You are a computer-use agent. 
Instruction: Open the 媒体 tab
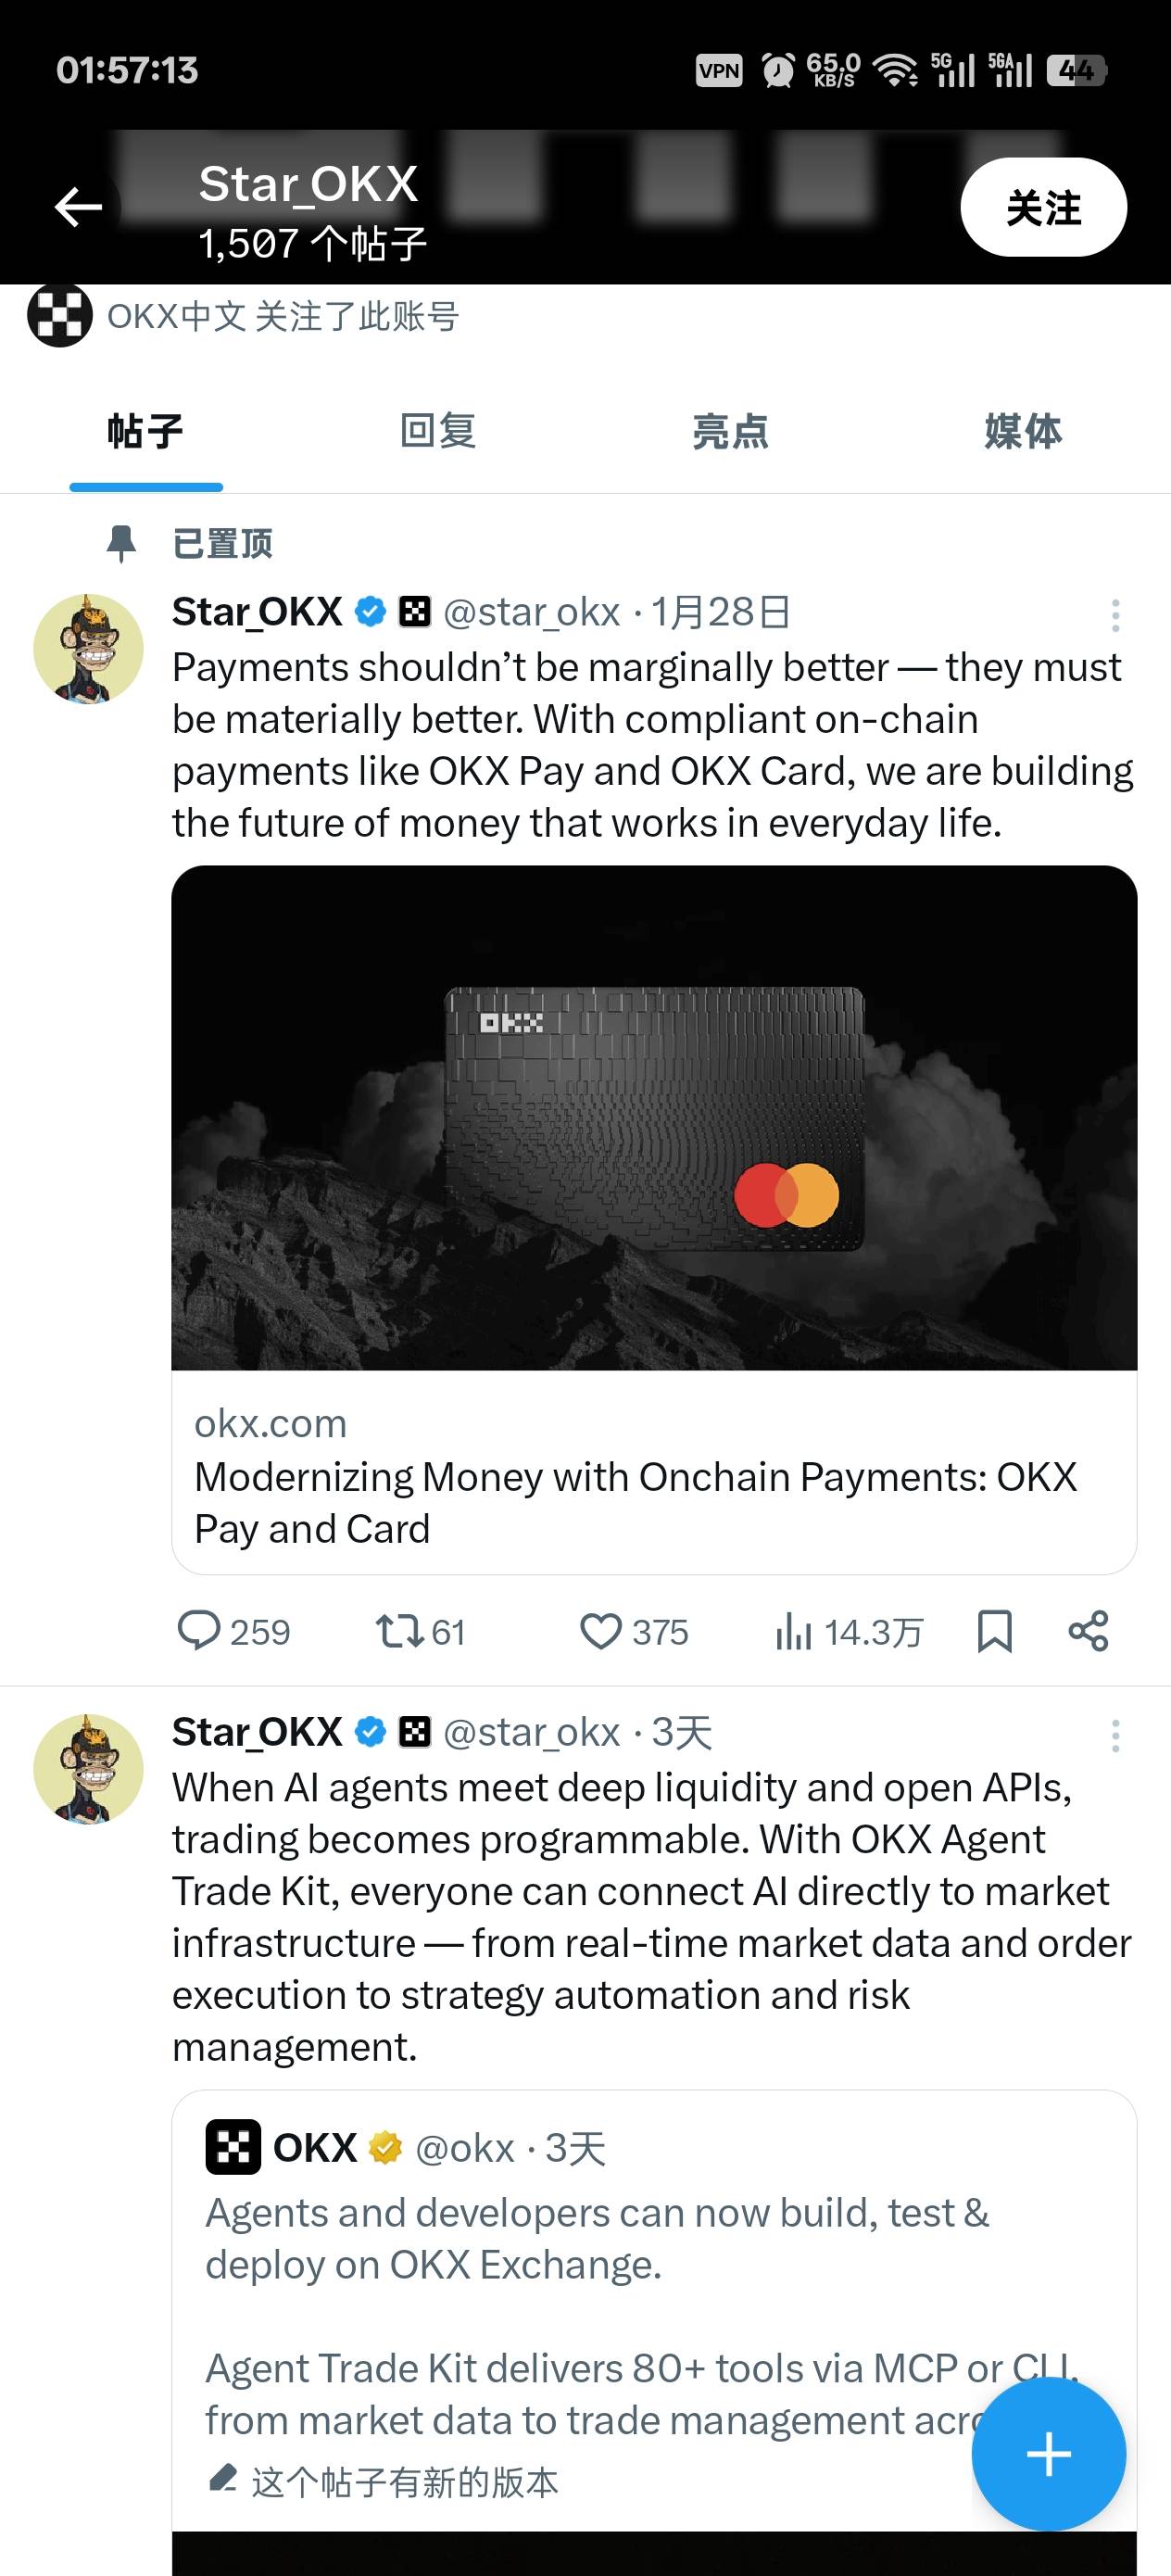1022,431
